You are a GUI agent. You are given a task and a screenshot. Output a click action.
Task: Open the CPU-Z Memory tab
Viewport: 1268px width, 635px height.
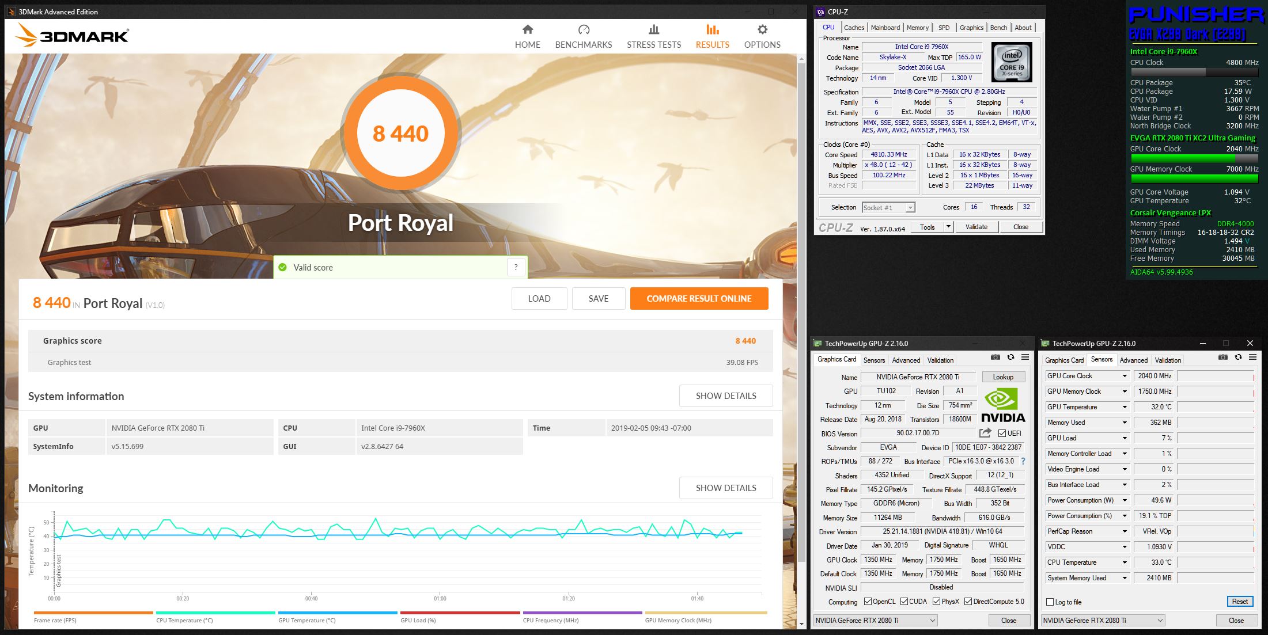[917, 28]
